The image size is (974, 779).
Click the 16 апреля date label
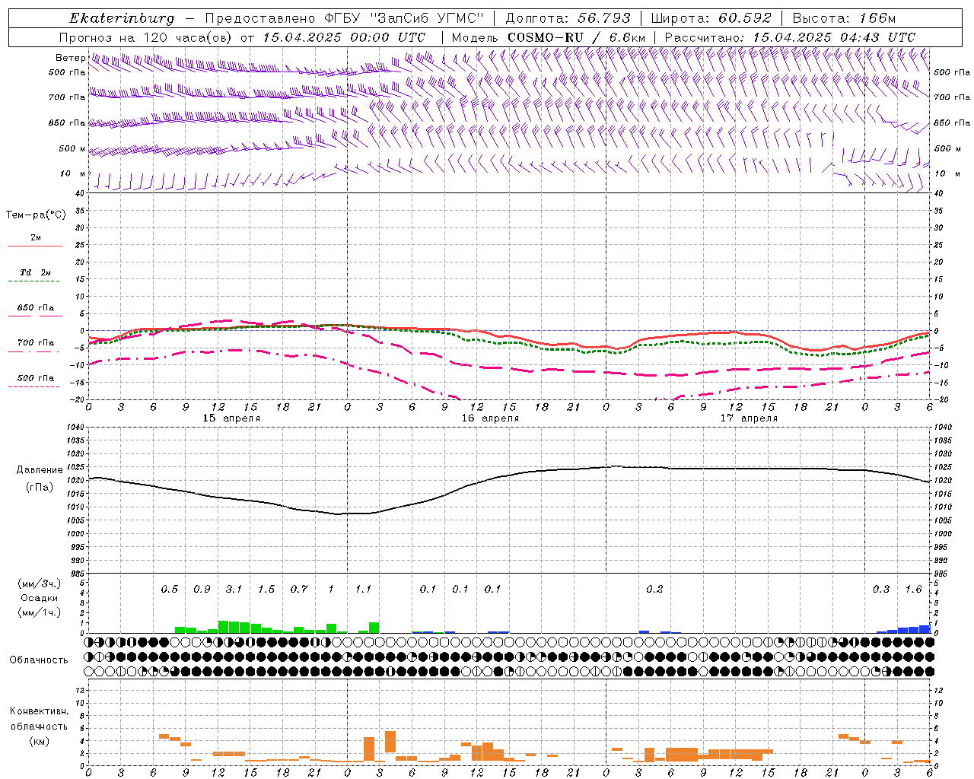pyautogui.click(x=490, y=418)
